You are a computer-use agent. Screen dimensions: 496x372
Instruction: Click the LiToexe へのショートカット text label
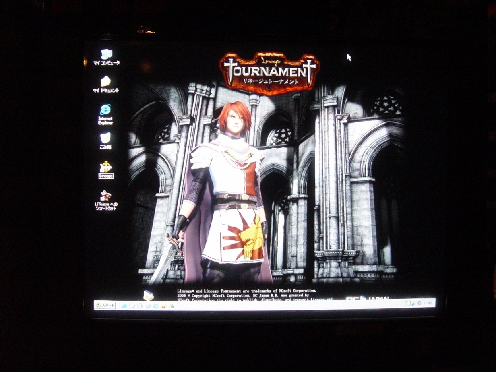[106, 206]
